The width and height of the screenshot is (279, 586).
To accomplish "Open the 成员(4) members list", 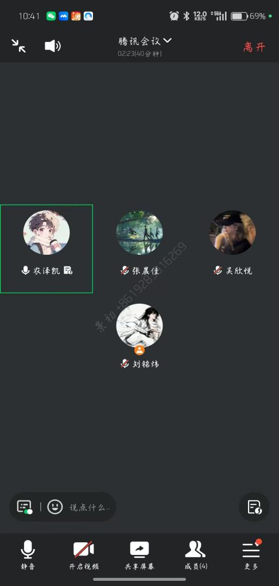I will [195, 556].
